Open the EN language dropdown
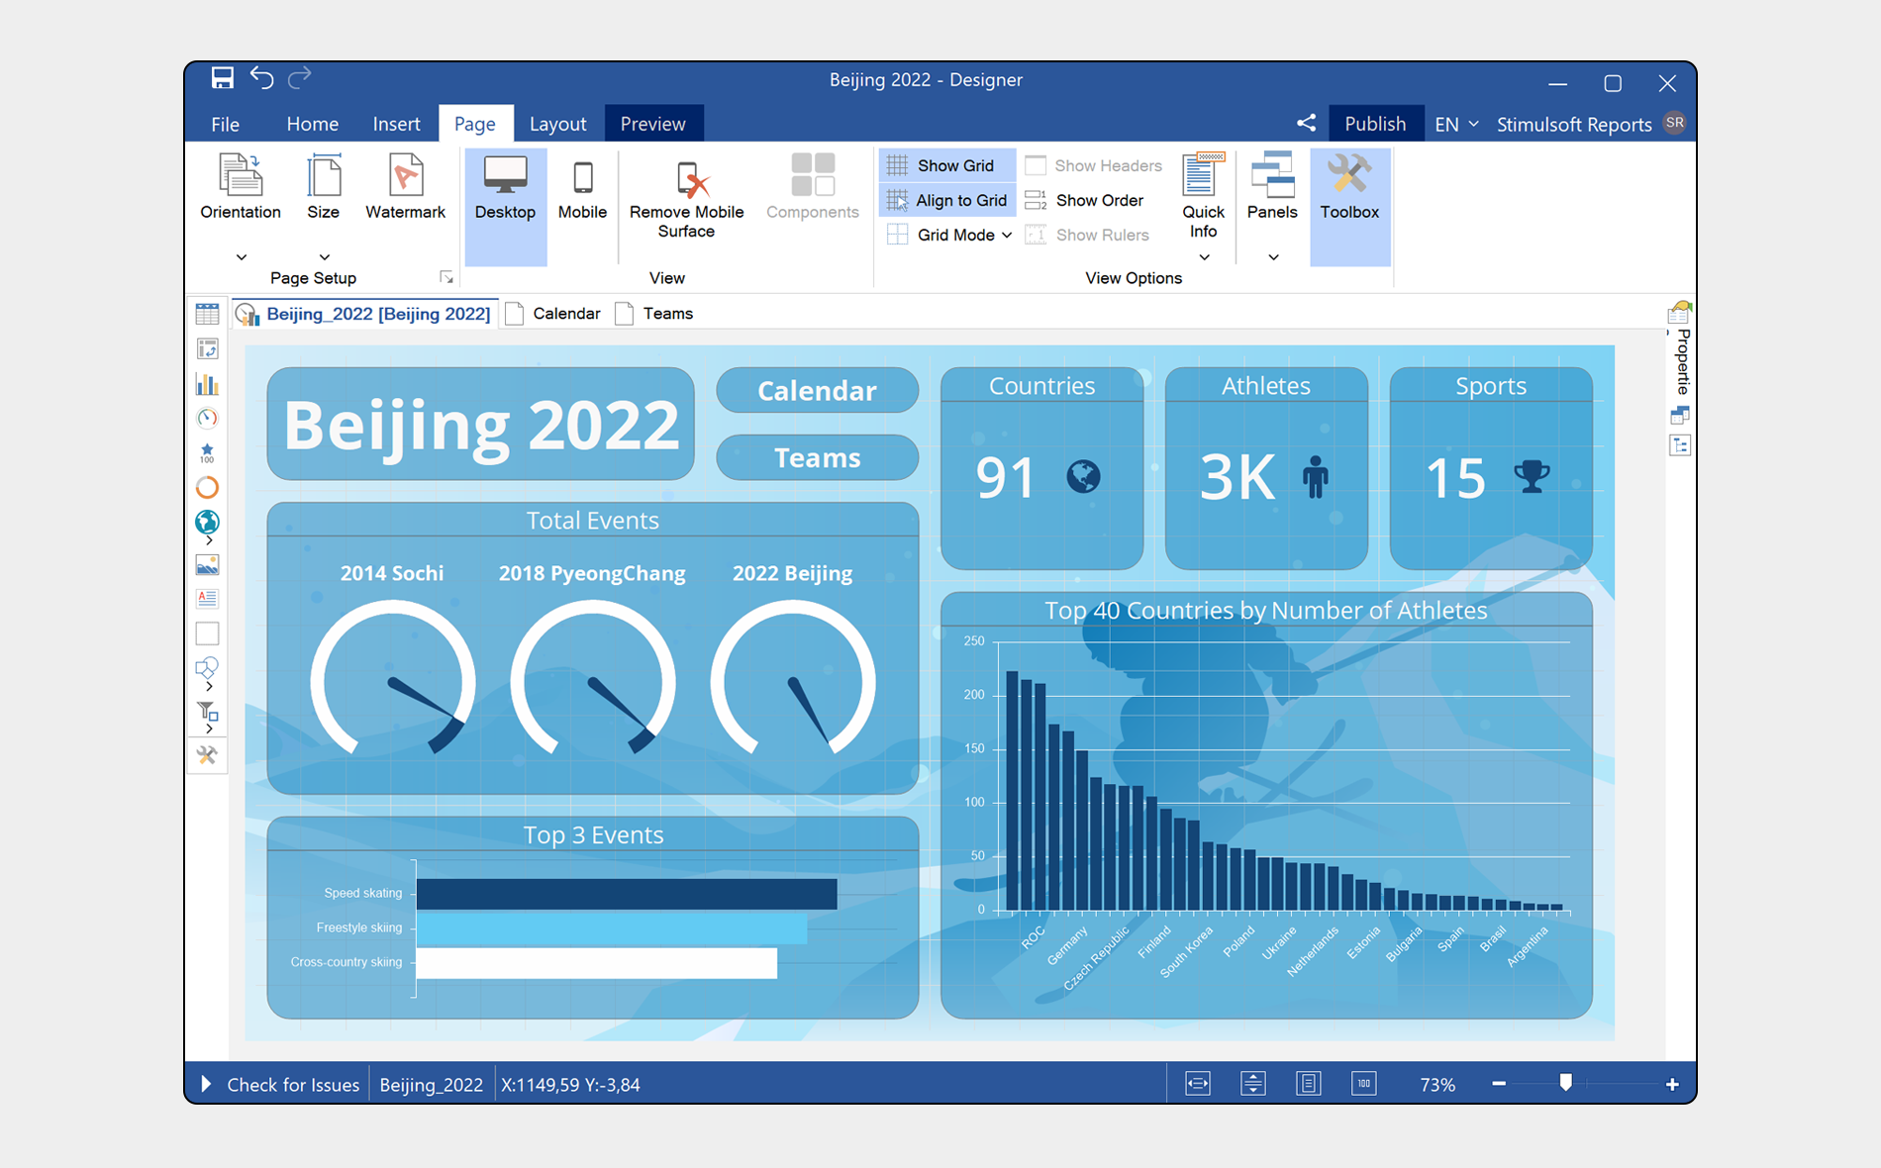1881x1168 pixels. [1456, 125]
